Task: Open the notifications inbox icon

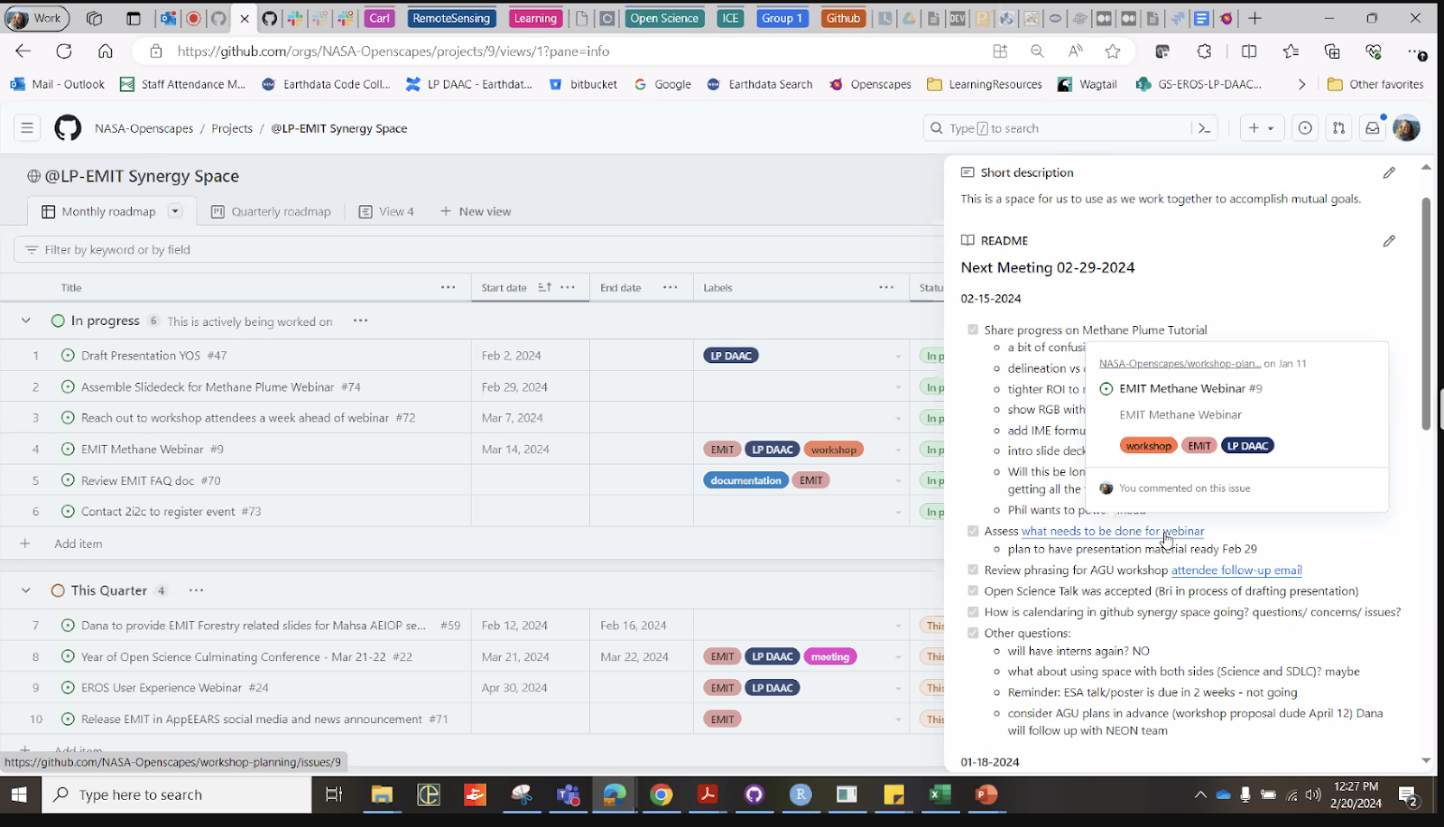Action: [1372, 127]
